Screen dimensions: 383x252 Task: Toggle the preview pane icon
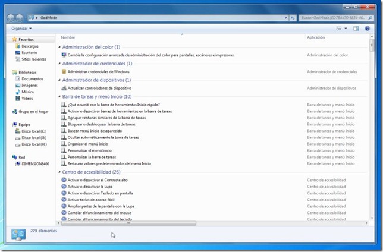pos(356,29)
